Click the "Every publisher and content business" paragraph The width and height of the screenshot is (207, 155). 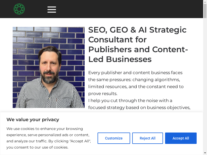coord(135,73)
